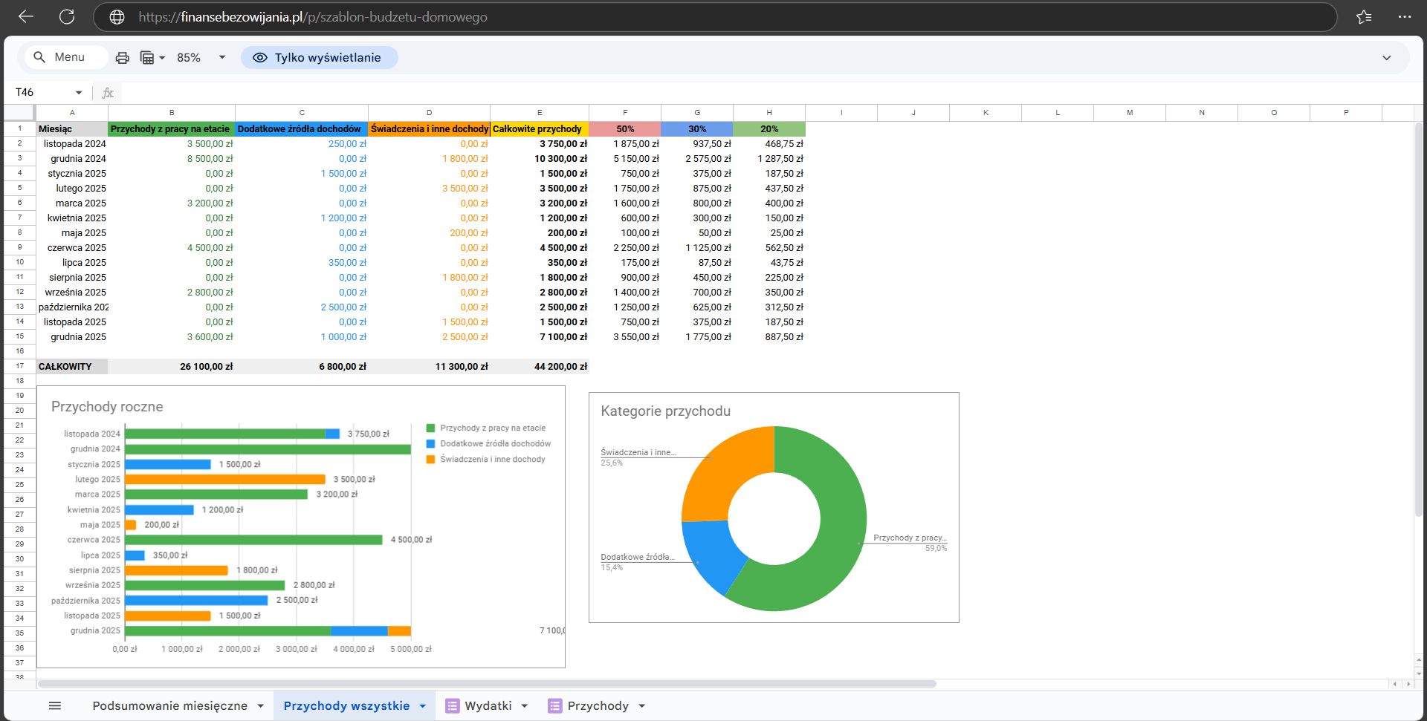Click the Wydatki tab form icon
This screenshot has width=1427, height=721.
452,705
